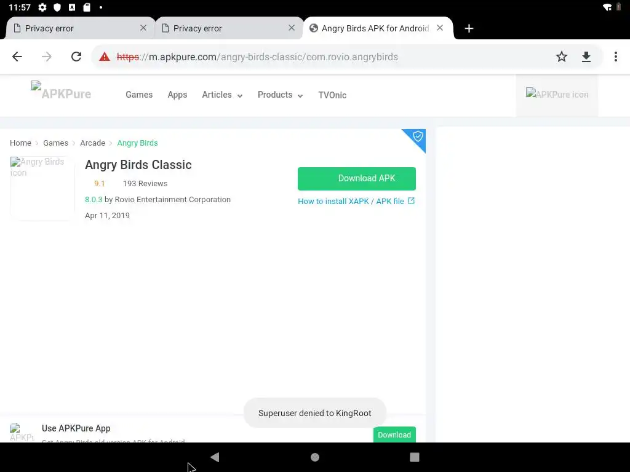The width and height of the screenshot is (630, 472).
Task: Click the blue verified shield corner badge
Action: pos(417,138)
